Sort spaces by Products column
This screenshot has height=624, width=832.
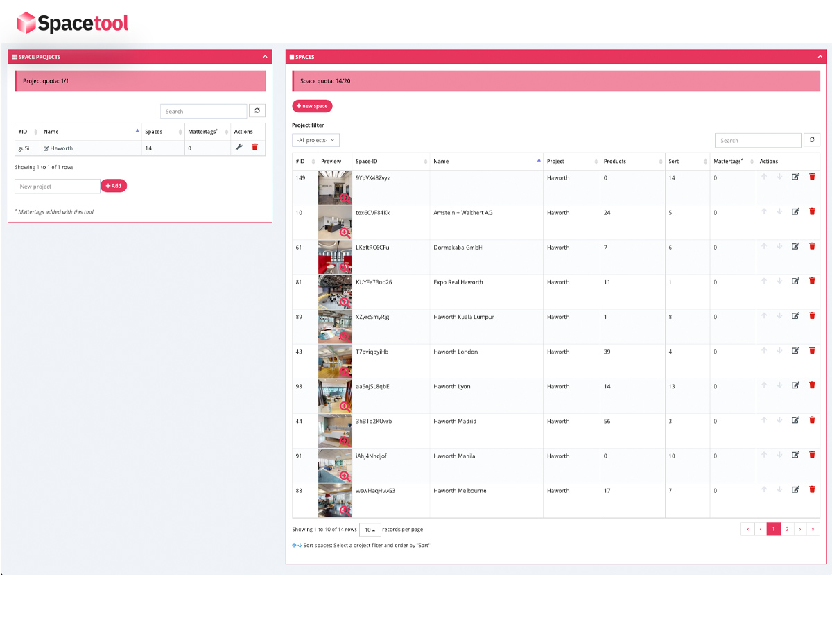point(632,161)
